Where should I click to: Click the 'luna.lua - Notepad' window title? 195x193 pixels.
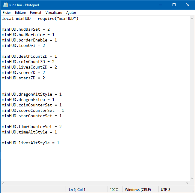point(24,5)
